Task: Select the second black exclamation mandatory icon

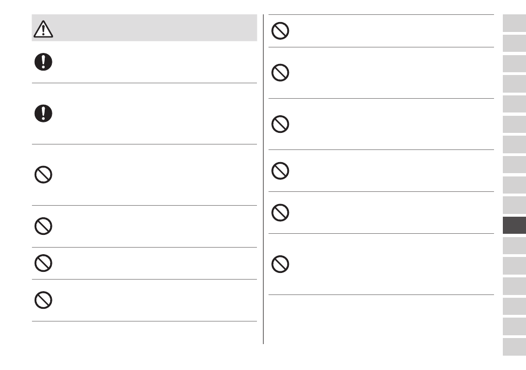Action: (x=43, y=114)
